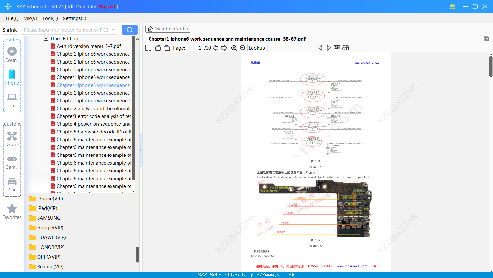Viewport: 493px width, 278px height.
Task: Click the XZZ logo in title bar
Action: coord(8,6)
